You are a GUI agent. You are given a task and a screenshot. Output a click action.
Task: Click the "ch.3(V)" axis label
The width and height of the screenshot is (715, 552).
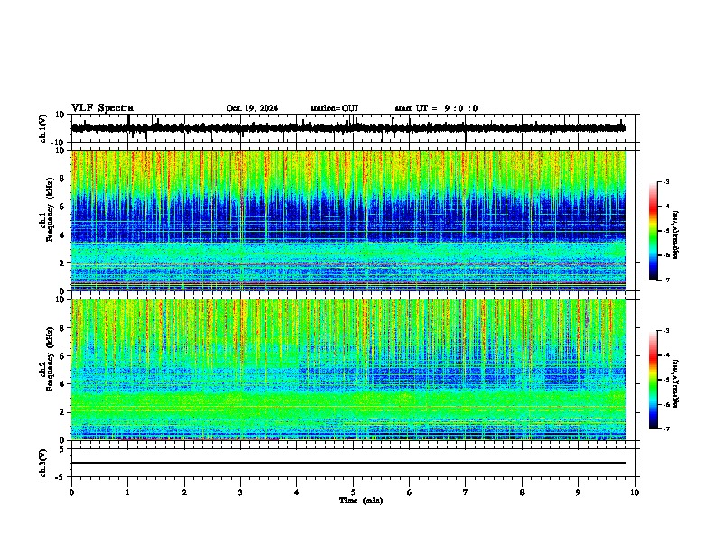point(43,463)
